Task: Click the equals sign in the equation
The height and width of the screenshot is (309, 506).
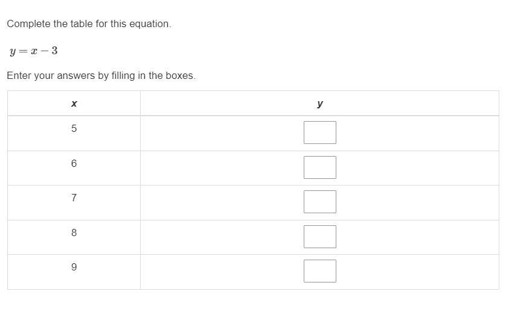Action: click(22, 51)
